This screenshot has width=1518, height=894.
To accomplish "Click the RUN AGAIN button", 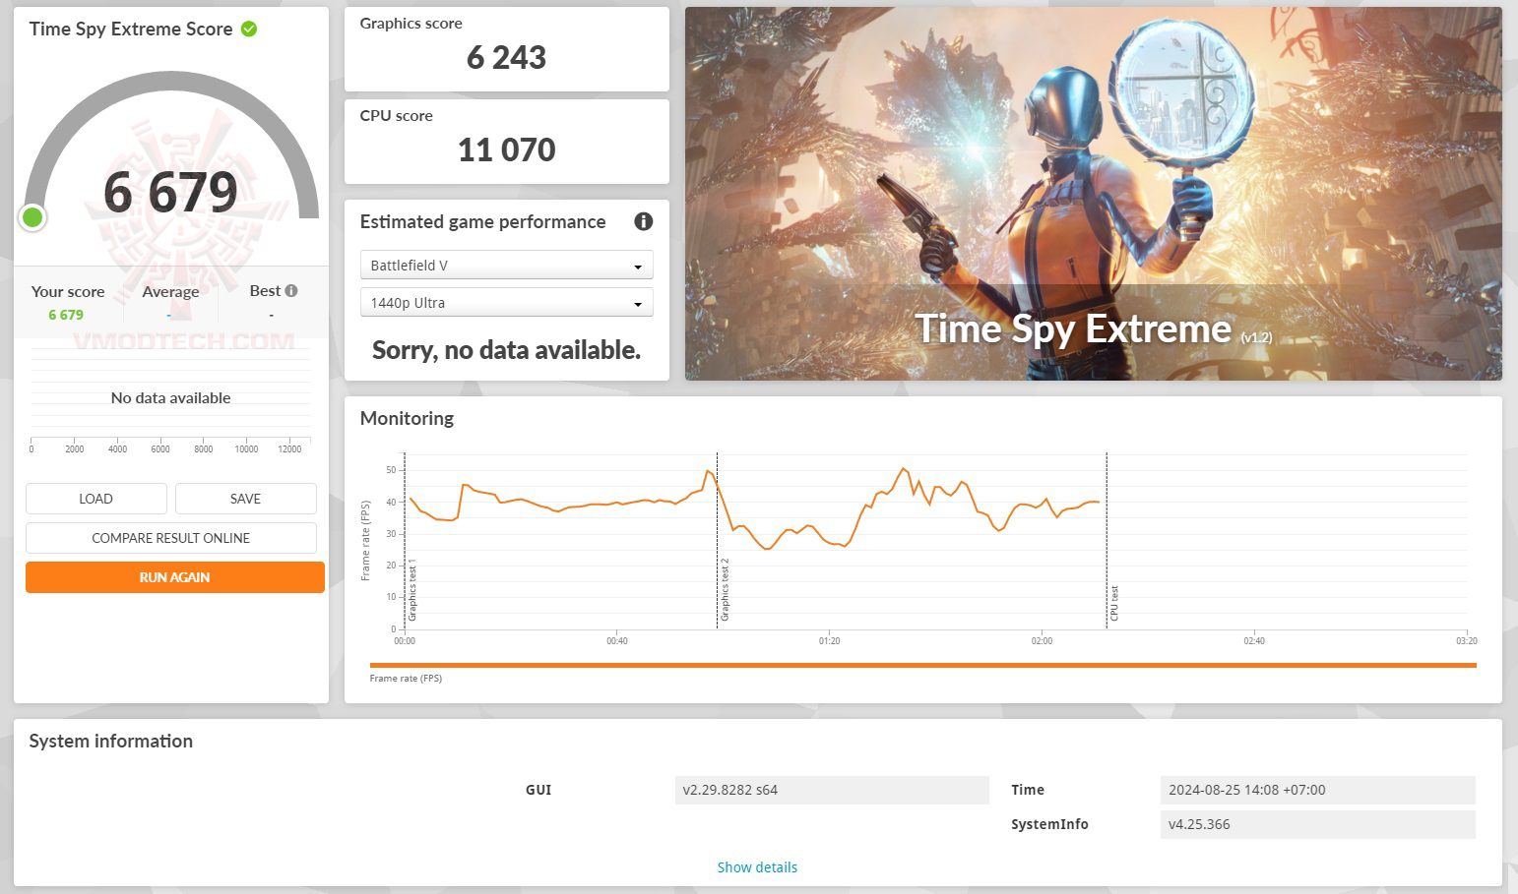I will (x=174, y=577).
